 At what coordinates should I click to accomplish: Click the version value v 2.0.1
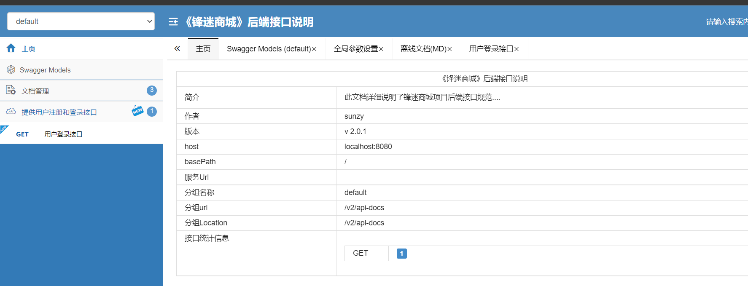click(355, 131)
